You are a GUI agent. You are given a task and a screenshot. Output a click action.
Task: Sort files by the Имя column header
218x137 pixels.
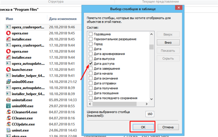tap(9, 19)
